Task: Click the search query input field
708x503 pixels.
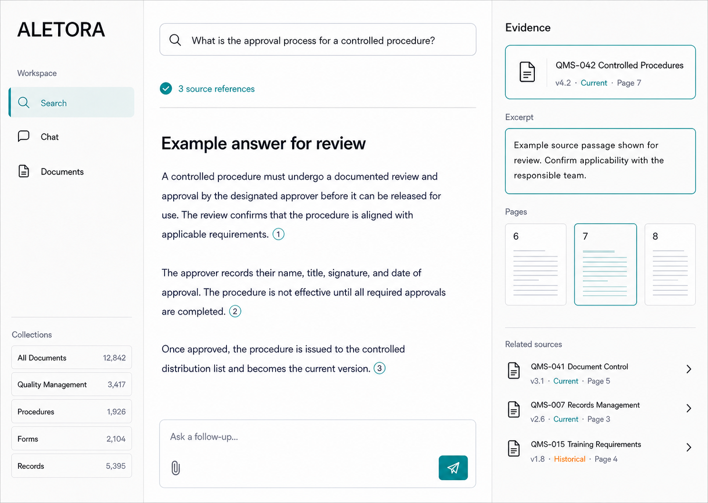Action: point(318,39)
